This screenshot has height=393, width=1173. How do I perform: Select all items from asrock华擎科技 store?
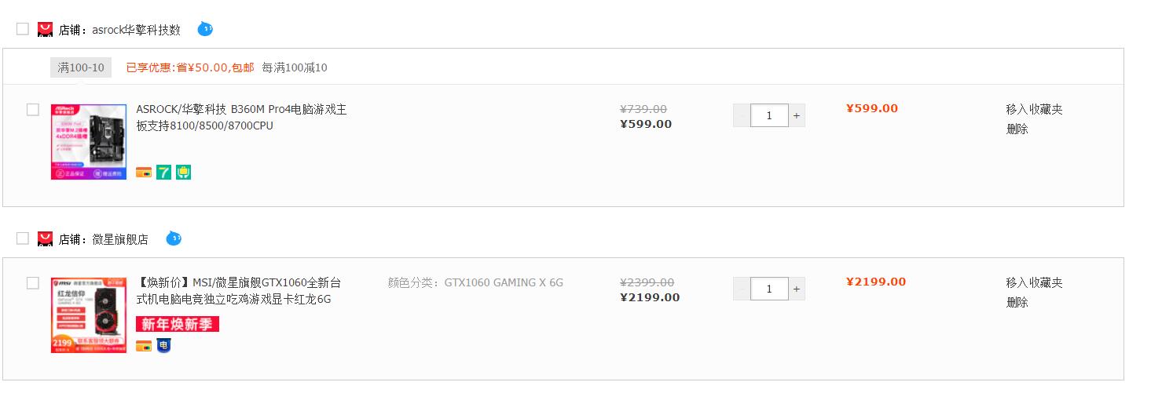[22, 29]
